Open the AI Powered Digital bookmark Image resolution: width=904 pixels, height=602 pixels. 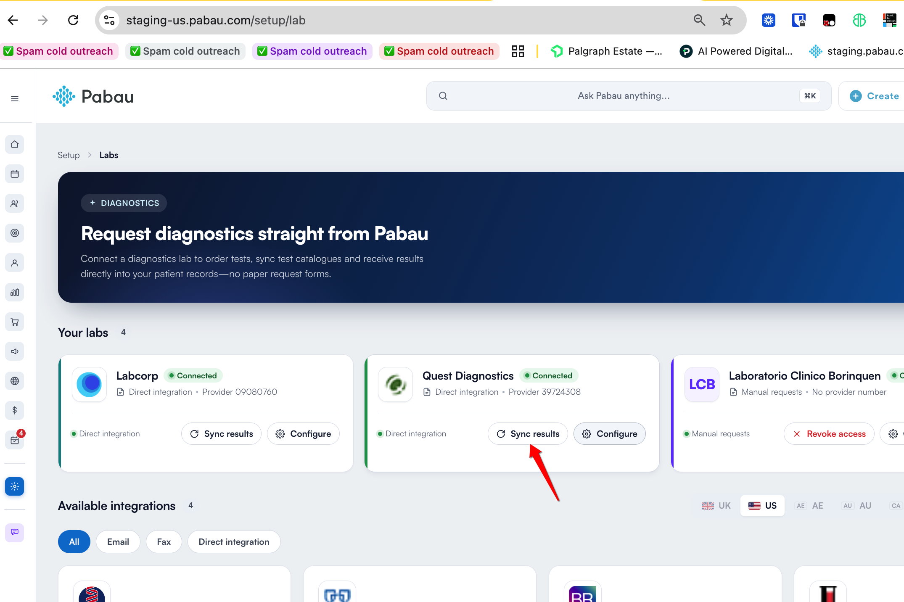[736, 51]
